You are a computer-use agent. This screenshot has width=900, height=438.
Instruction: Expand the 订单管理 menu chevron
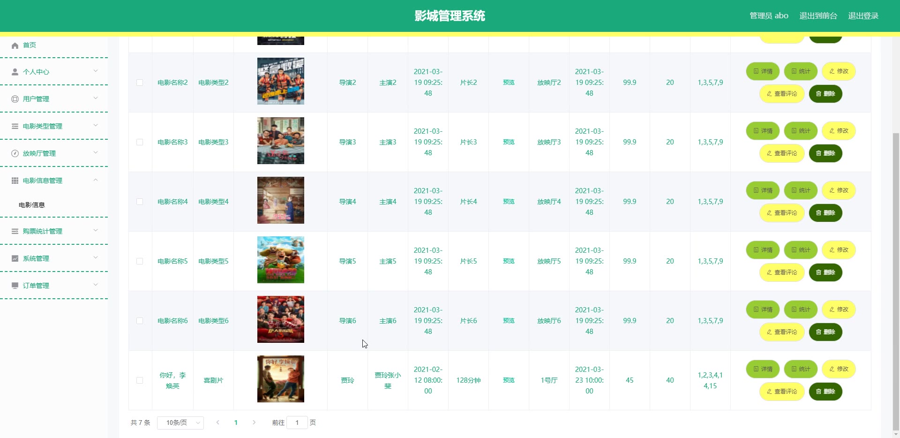[x=96, y=285]
